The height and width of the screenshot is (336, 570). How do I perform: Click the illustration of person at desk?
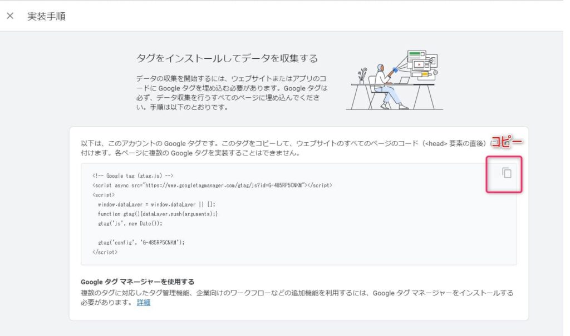coord(394,80)
